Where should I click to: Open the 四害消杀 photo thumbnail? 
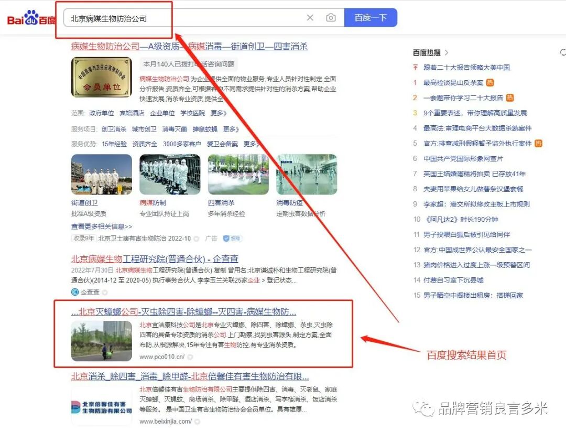238,175
